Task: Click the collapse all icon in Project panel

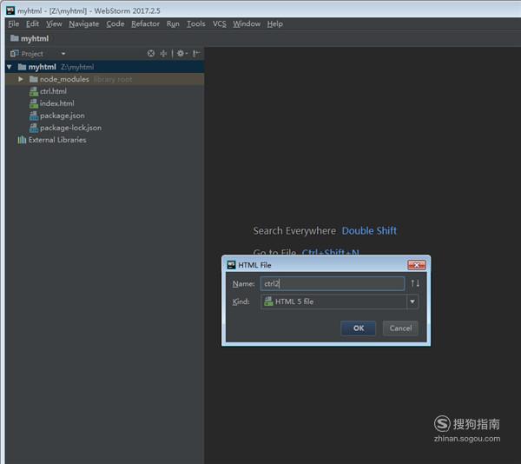Action: 163,54
